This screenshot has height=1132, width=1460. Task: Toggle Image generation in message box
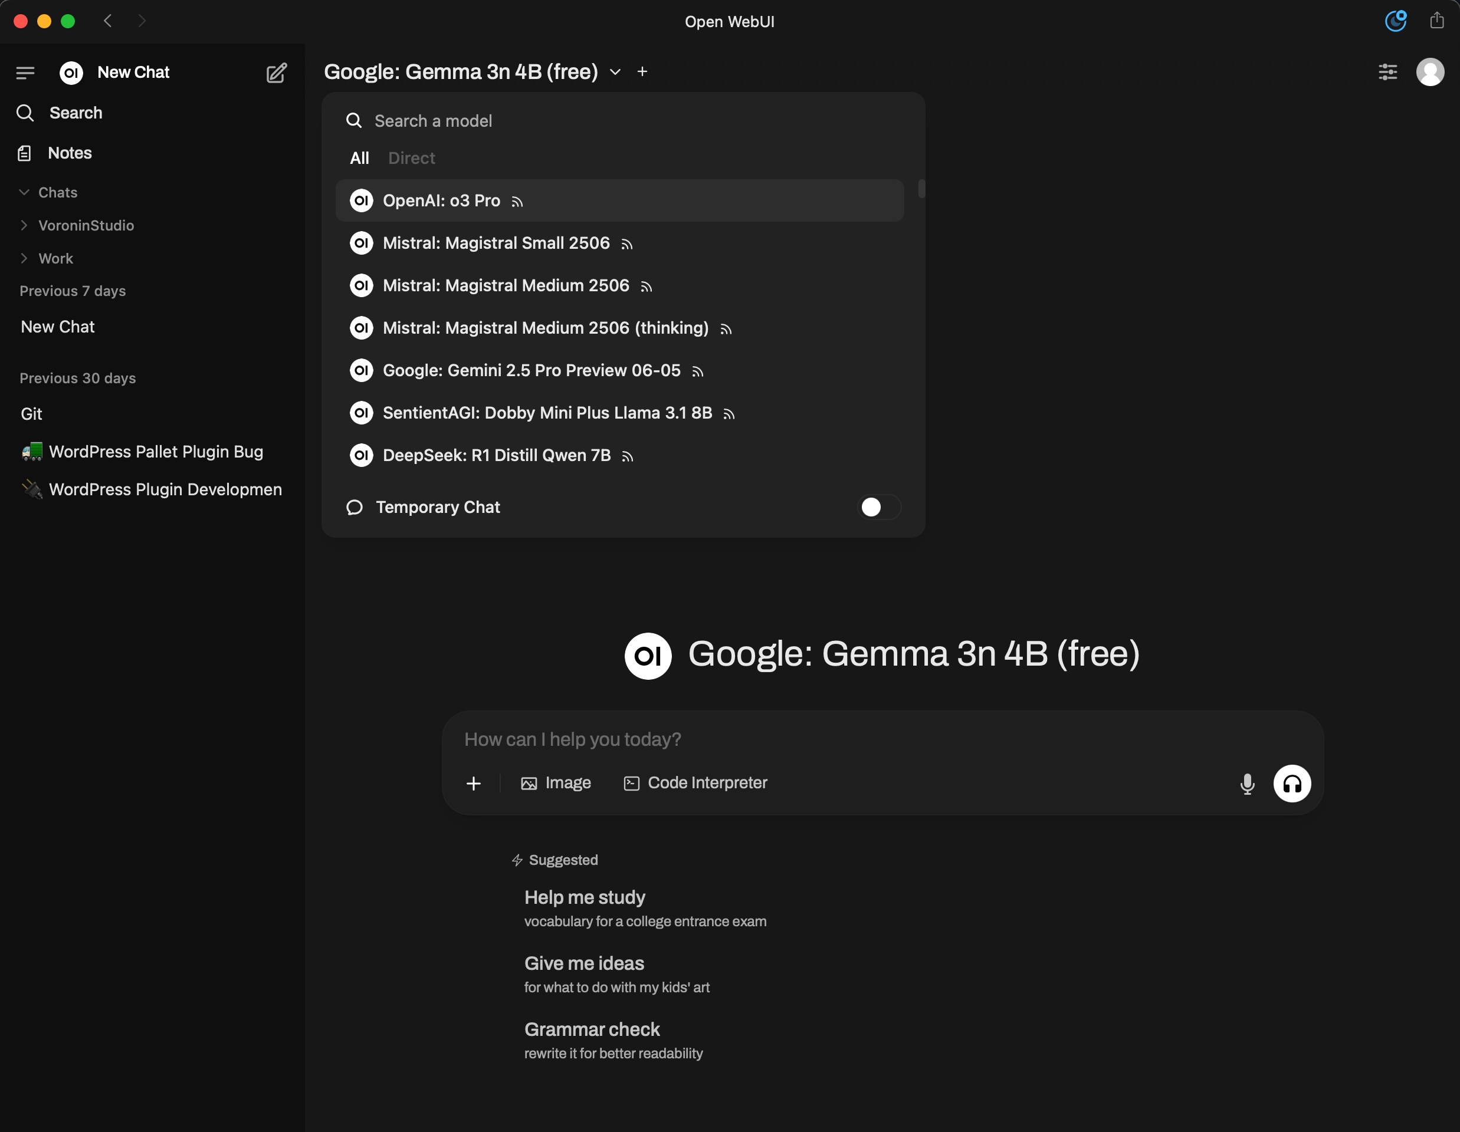coord(556,783)
